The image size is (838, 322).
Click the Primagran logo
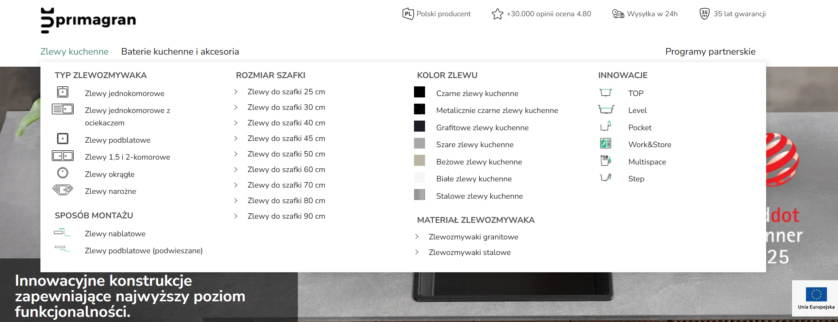88,20
